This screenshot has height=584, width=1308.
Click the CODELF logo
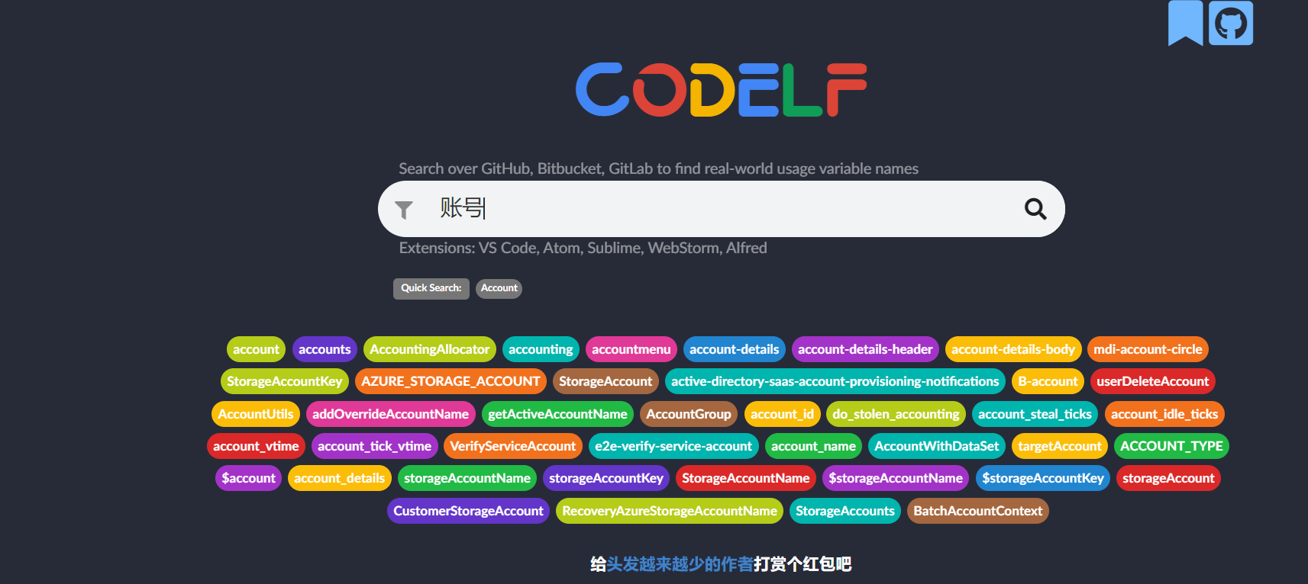[721, 90]
